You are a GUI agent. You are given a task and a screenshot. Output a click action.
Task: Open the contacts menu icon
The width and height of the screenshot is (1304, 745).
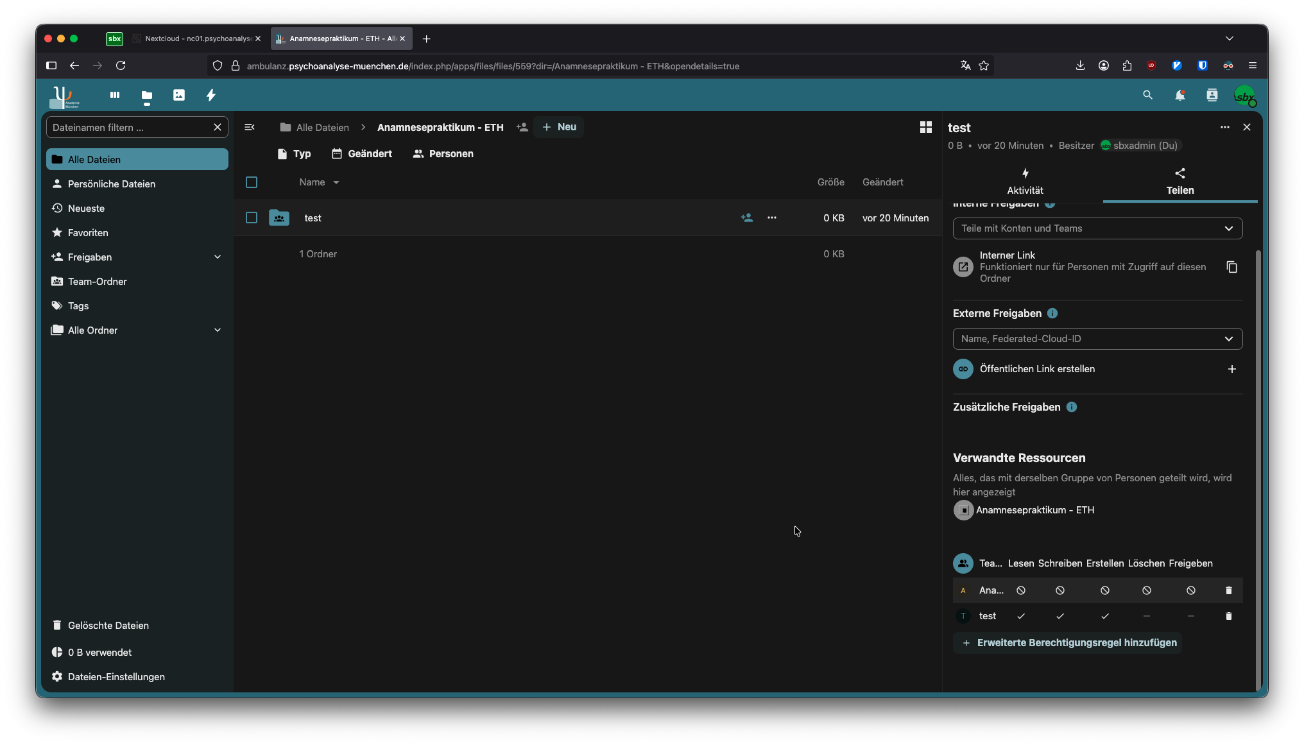1212,95
